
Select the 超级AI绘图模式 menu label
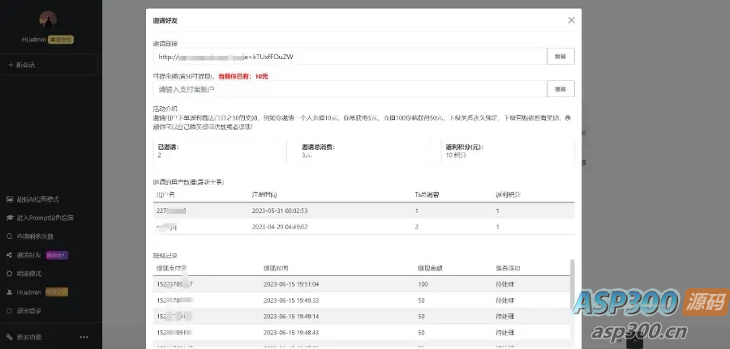pyautogui.click(x=37, y=199)
